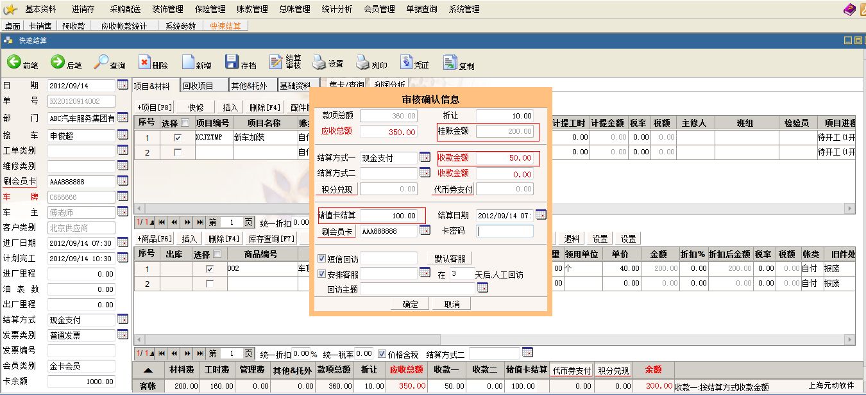The height and width of the screenshot is (395, 866).
Task: Open the 统计分析 menu
Action: (x=337, y=9)
